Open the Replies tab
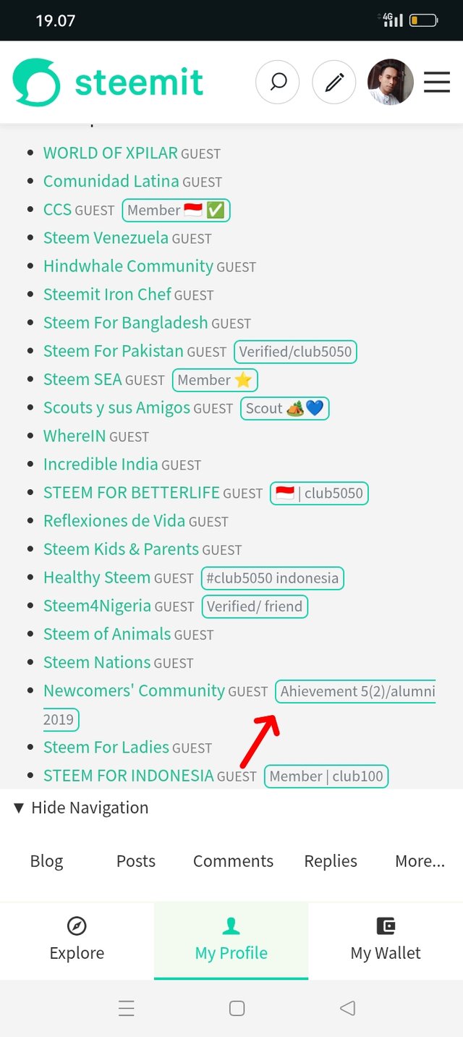 click(331, 861)
